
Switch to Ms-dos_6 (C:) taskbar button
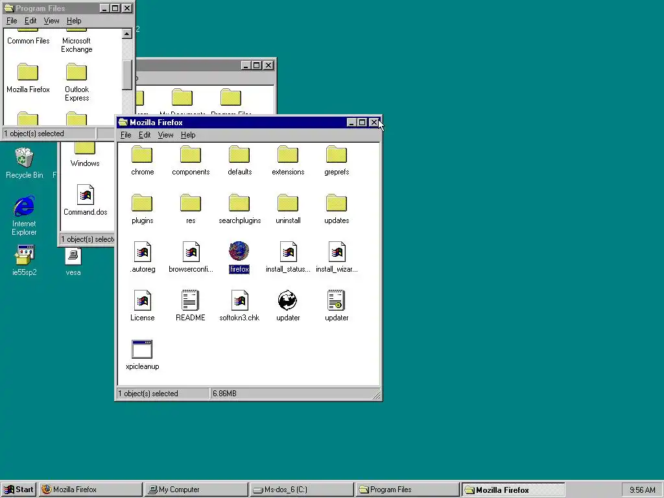(302, 490)
